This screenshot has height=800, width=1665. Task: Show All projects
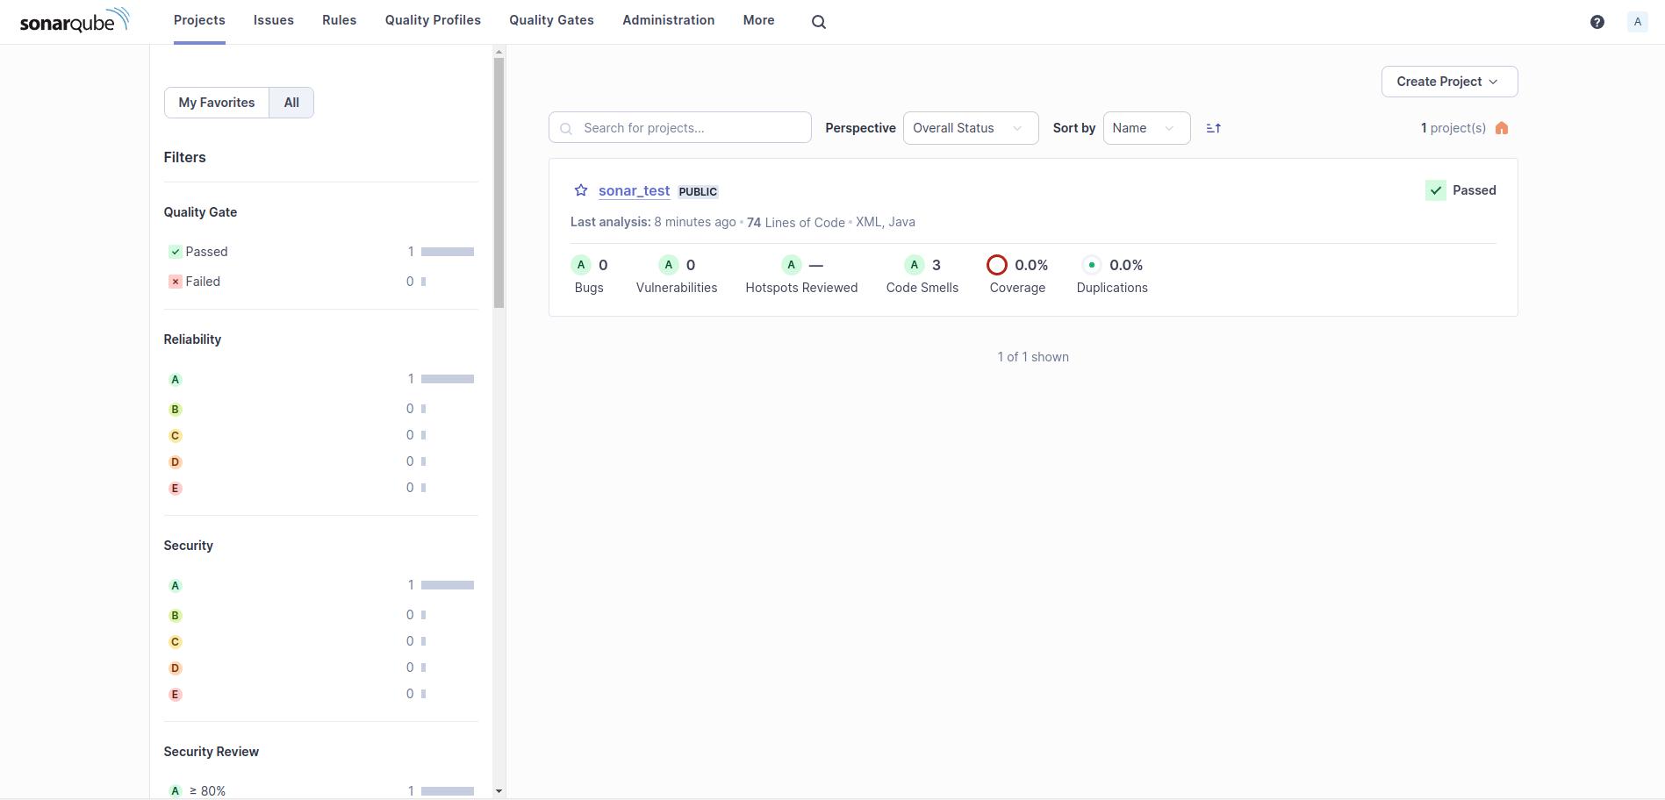[291, 103]
